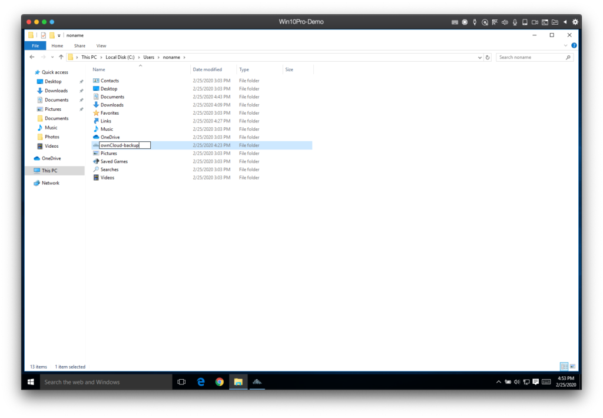
Task: Select the Pictures folder icon in file list
Action: 96,154
